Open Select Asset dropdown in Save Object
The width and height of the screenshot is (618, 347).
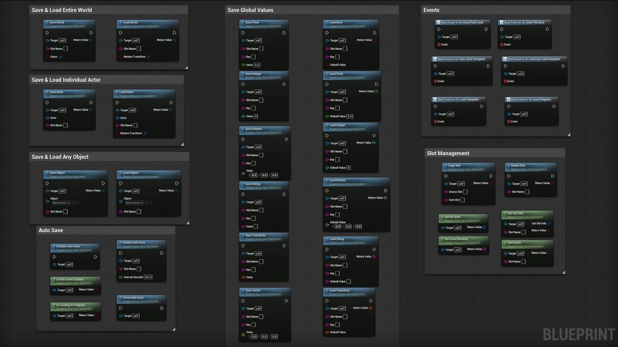tap(61, 203)
